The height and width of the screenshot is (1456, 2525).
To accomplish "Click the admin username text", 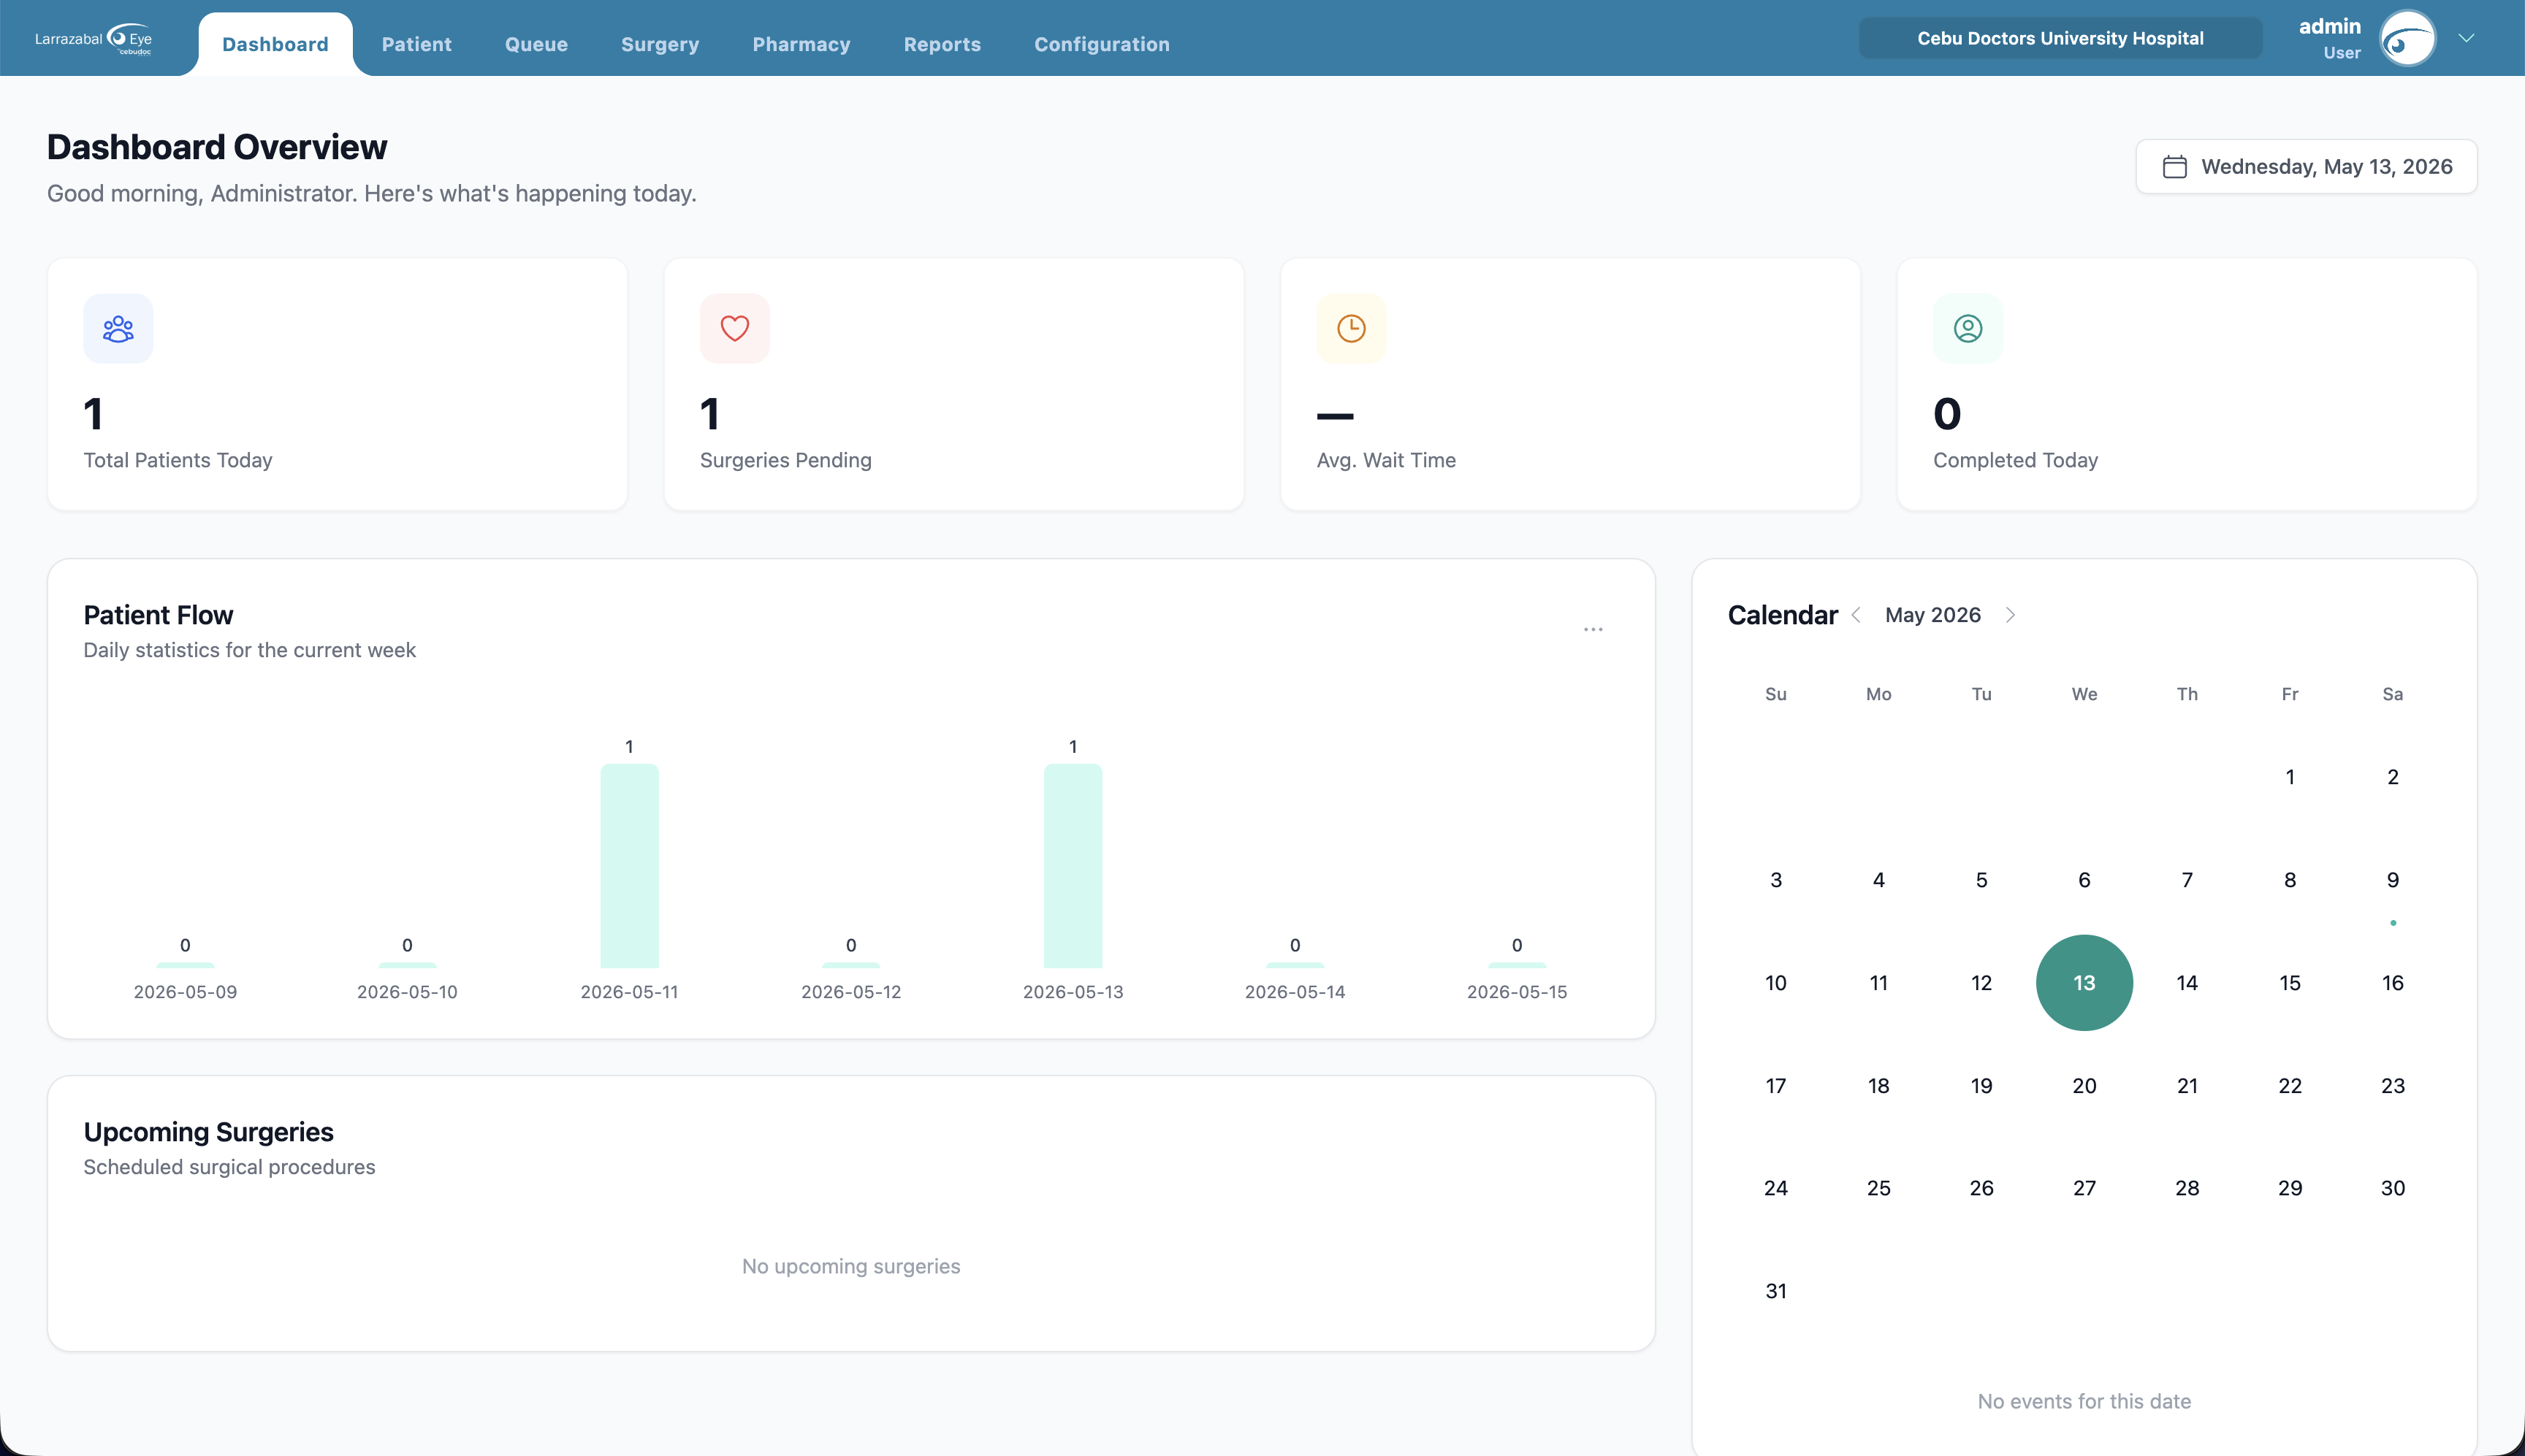I will pos(2329,27).
